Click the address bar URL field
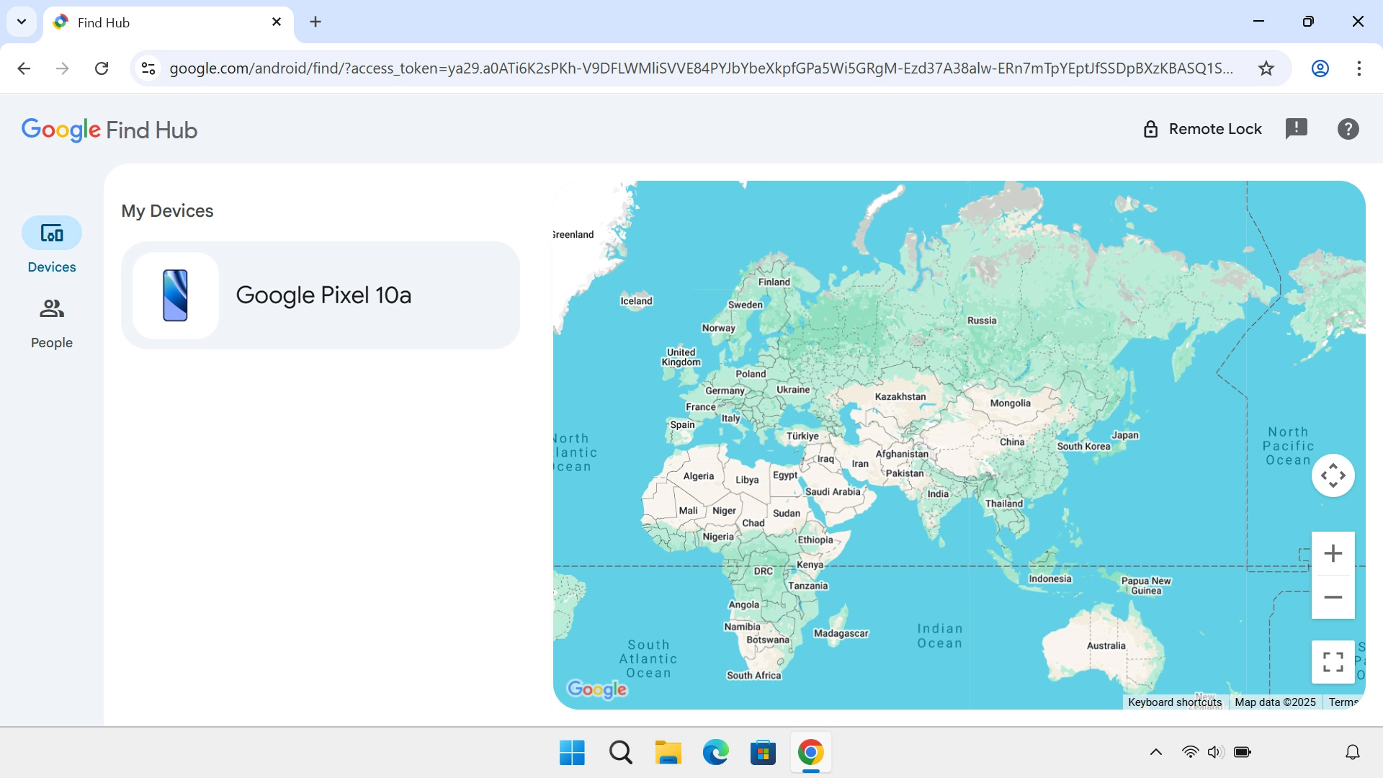The height and width of the screenshot is (778, 1383). coord(699,68)
